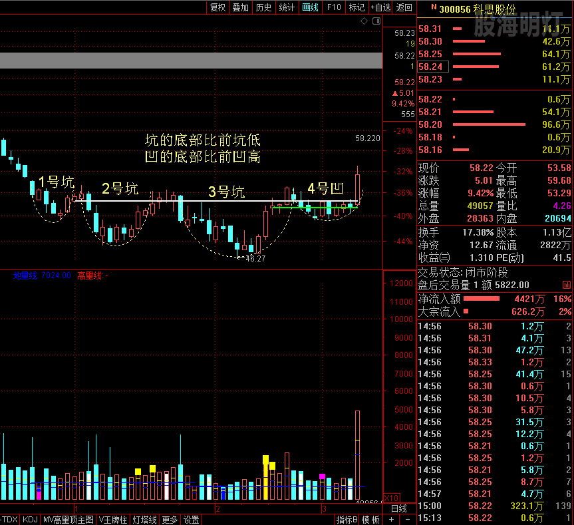
Task: Click timeline month marker 3
Action: [324, 509]
